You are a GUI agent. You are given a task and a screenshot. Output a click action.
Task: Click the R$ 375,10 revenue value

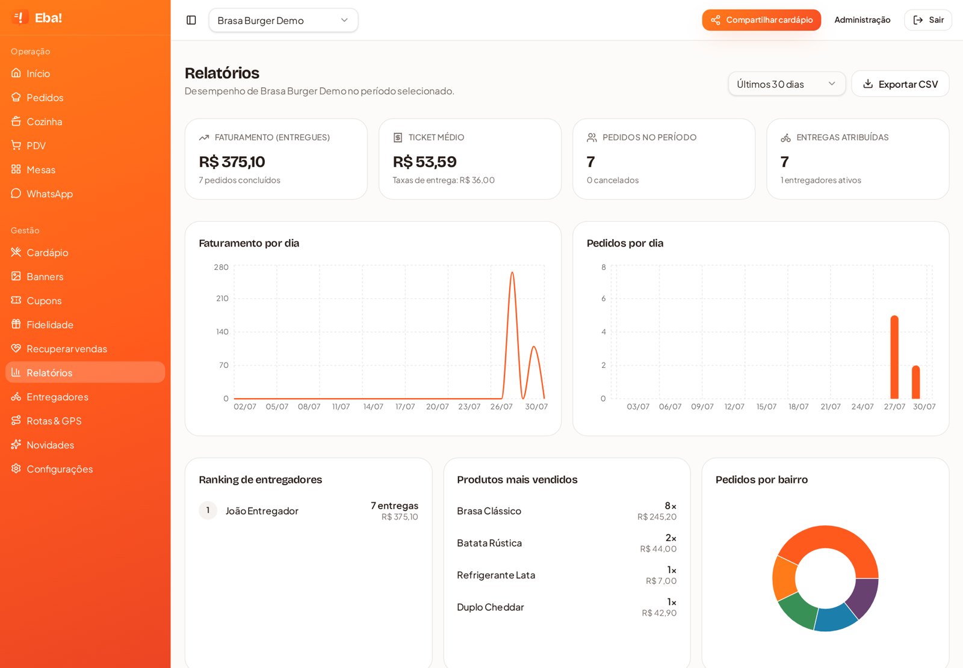click(x=232, y=162)
